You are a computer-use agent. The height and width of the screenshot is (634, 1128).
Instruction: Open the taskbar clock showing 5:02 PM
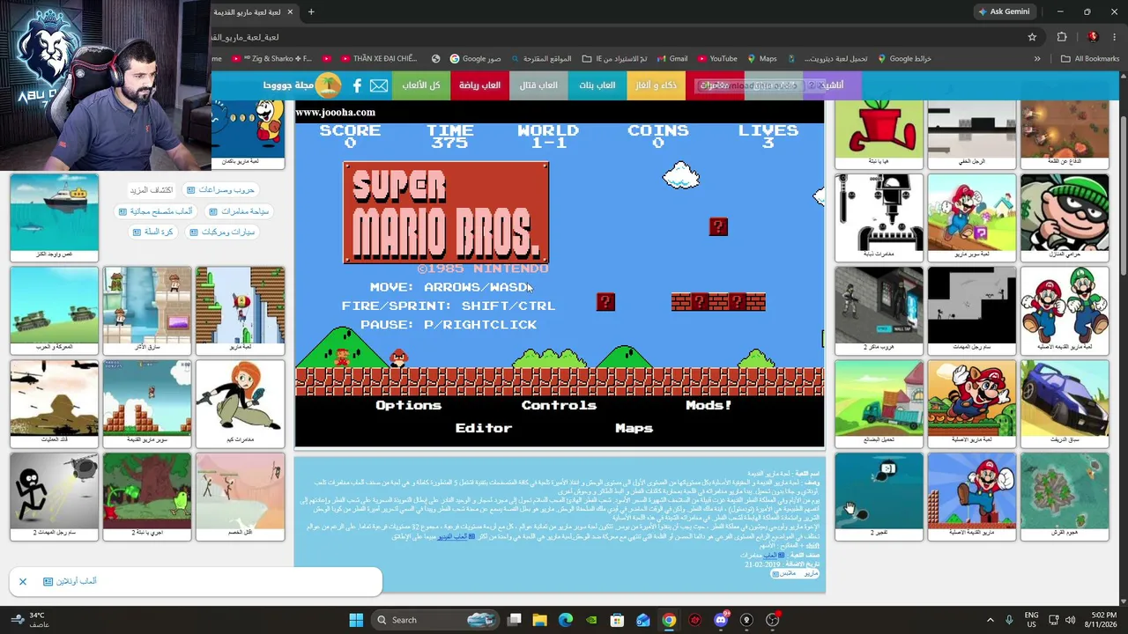pyautogui.click(x=1101, y=620)
